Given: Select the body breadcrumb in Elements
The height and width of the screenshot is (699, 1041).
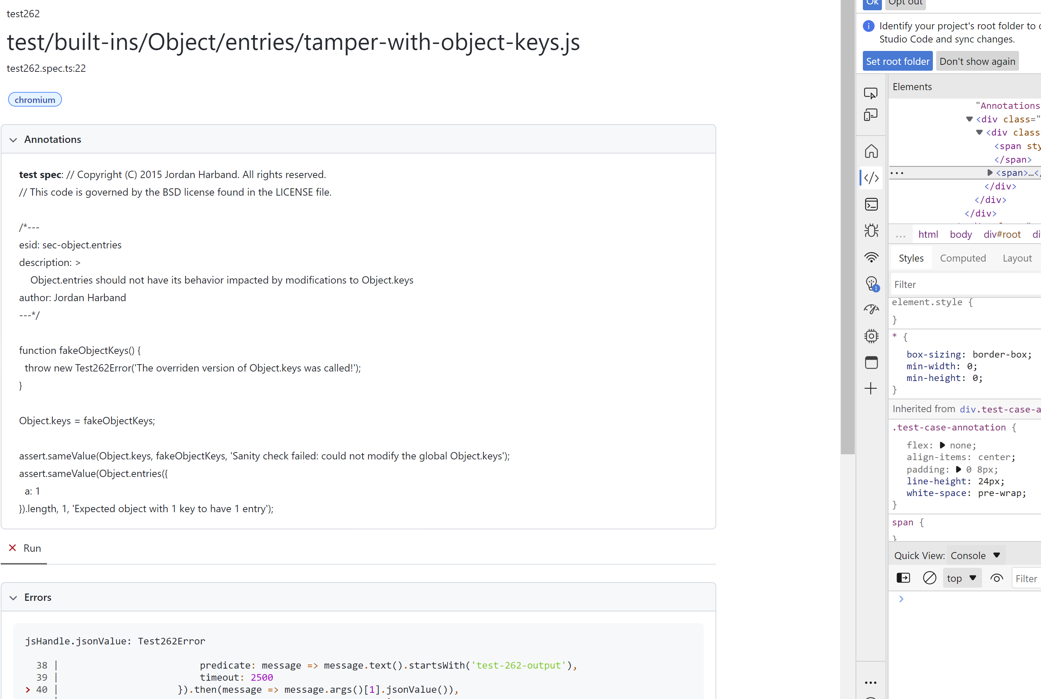Looking at the screenshot, I should tap(961, 234).
